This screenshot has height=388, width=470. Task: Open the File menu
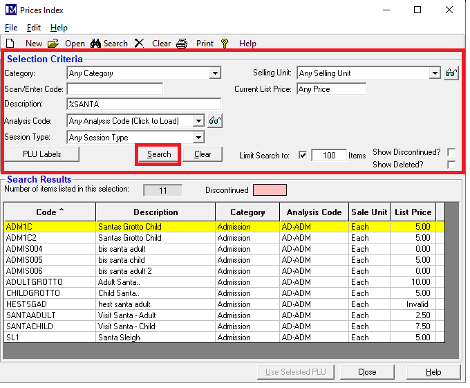coord(11,28)
